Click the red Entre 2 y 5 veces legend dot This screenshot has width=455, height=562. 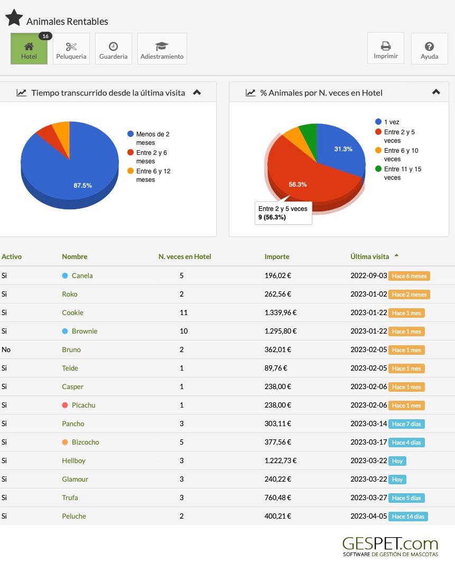point(378,132)
